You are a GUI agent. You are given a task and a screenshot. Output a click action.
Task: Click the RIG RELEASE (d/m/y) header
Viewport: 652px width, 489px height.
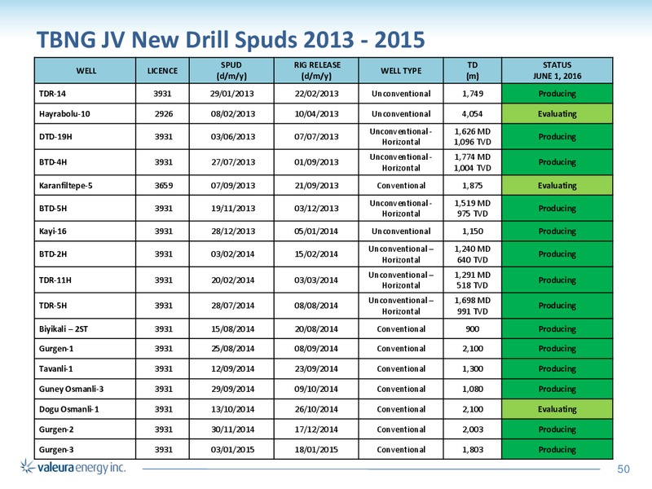coord(316,71)
